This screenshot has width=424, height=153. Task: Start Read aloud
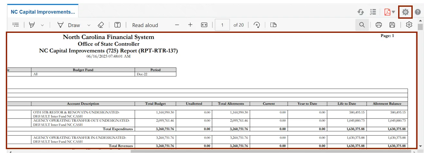[x=145, y=25]
